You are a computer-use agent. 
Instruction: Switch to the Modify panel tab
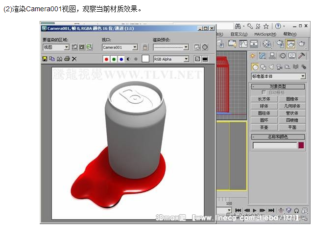point(262,56)
